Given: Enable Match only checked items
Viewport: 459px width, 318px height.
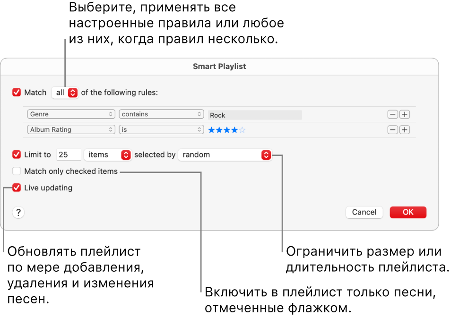Looking at the screenshot, I should click(x=17, y=171).
